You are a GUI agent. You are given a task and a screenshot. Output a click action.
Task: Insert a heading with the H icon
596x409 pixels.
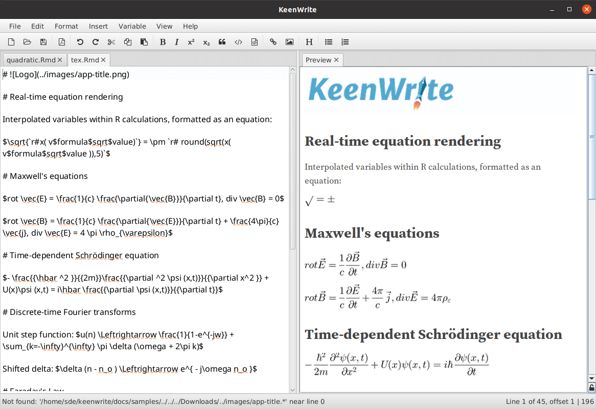click(309, 42)
